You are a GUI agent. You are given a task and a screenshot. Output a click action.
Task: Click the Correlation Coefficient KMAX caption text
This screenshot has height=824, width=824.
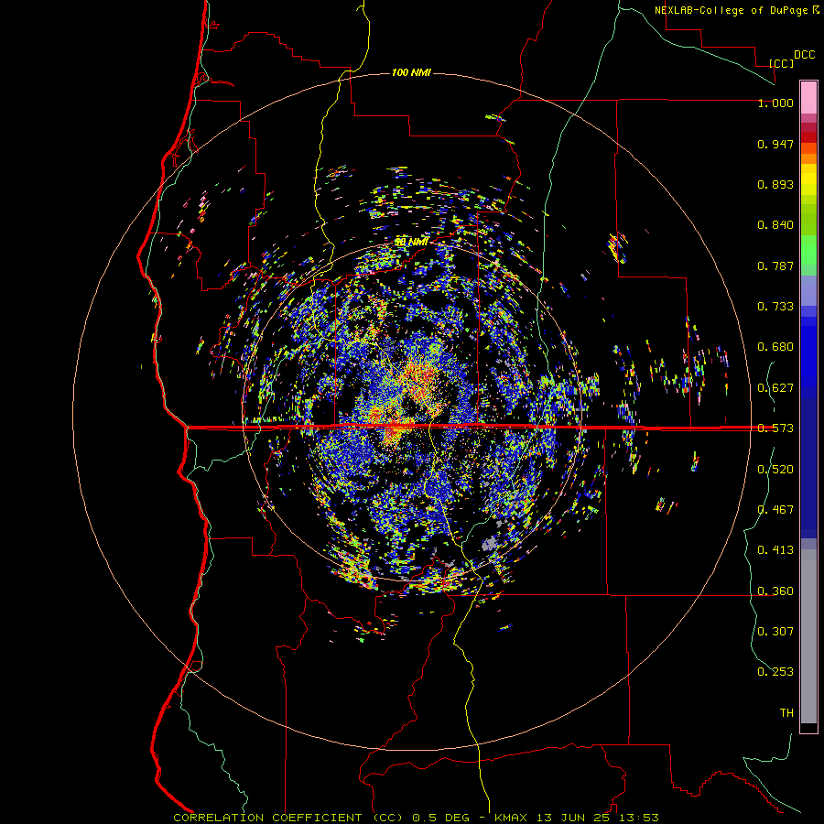click(416, 818)
